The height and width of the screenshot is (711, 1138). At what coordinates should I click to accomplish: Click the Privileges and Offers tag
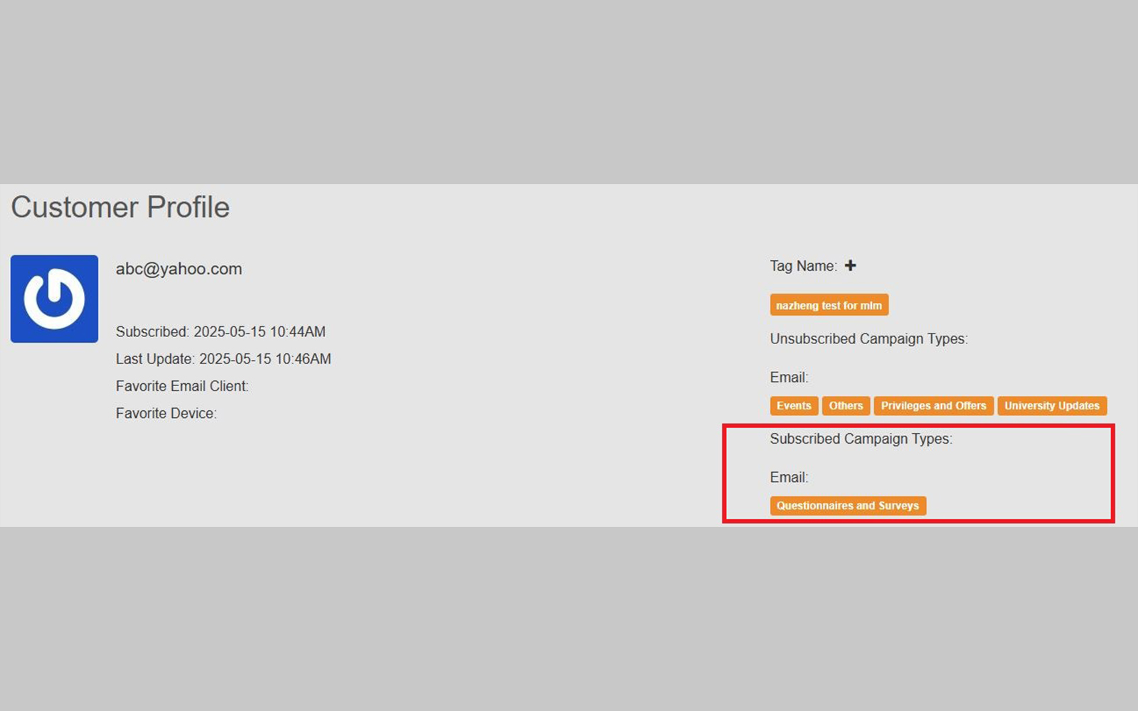coord(933,406)
